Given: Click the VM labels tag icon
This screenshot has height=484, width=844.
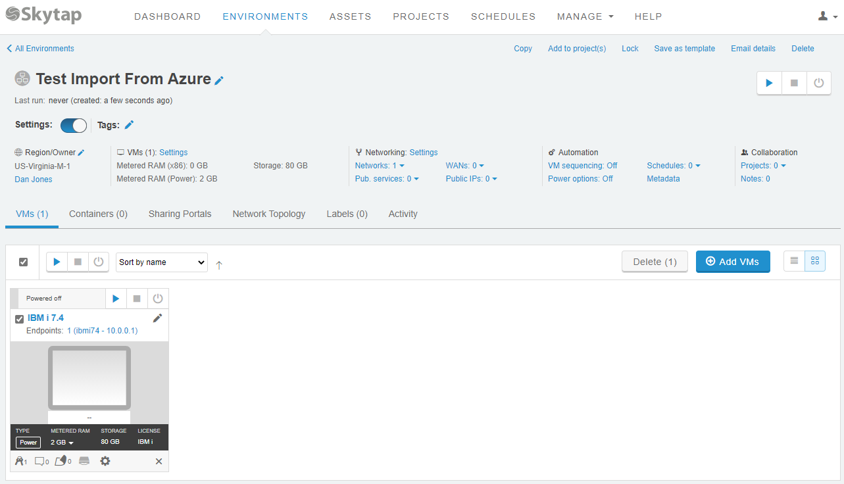Looking at the screenshot, I should pos(61,460).
